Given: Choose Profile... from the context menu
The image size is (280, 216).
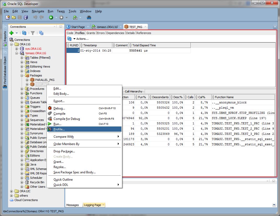Looking at the screenshot, I should 84,129.
